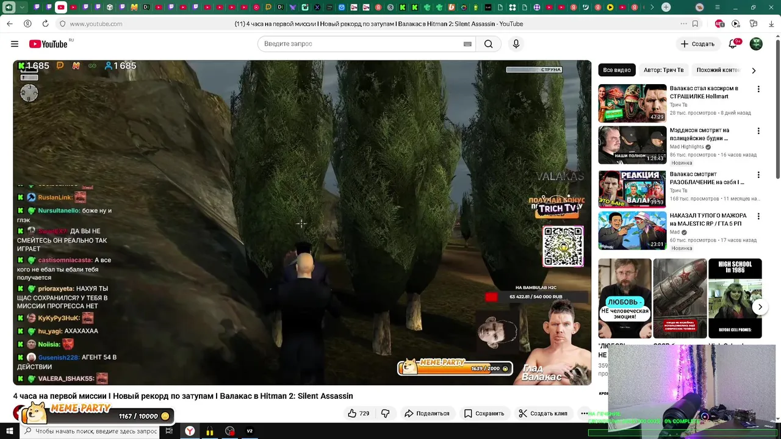Click the "Сохранить" button
Viewport: 781px width, 439px height.
(x=484, y=413)
